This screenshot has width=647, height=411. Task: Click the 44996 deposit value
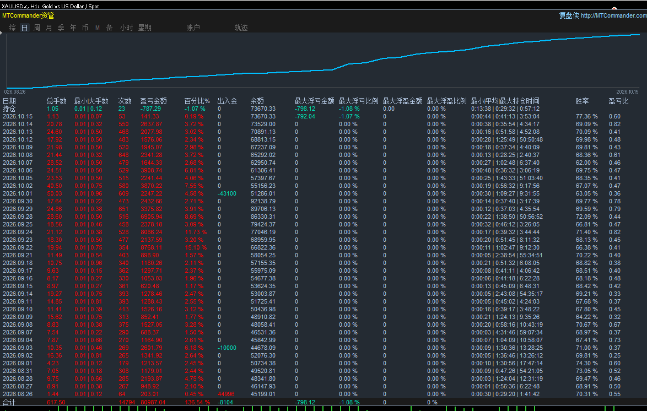226,394
